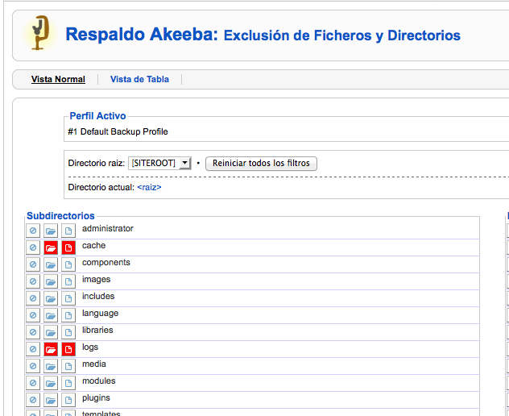Image resolution: width=509 pixels, height=416 pixels.
Task: Toggle exclude-directory icon for includes
Action: [33, 298]
